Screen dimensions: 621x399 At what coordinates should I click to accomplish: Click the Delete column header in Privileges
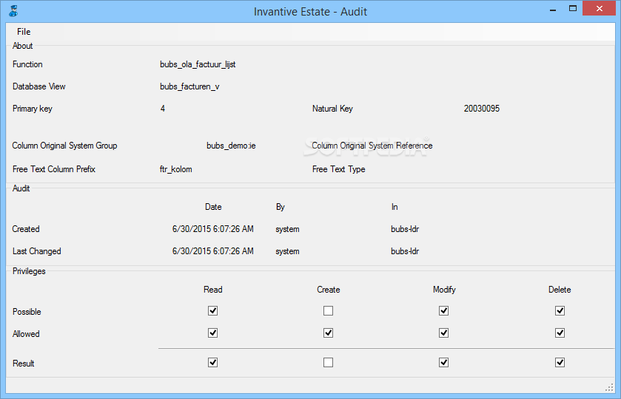560,290
